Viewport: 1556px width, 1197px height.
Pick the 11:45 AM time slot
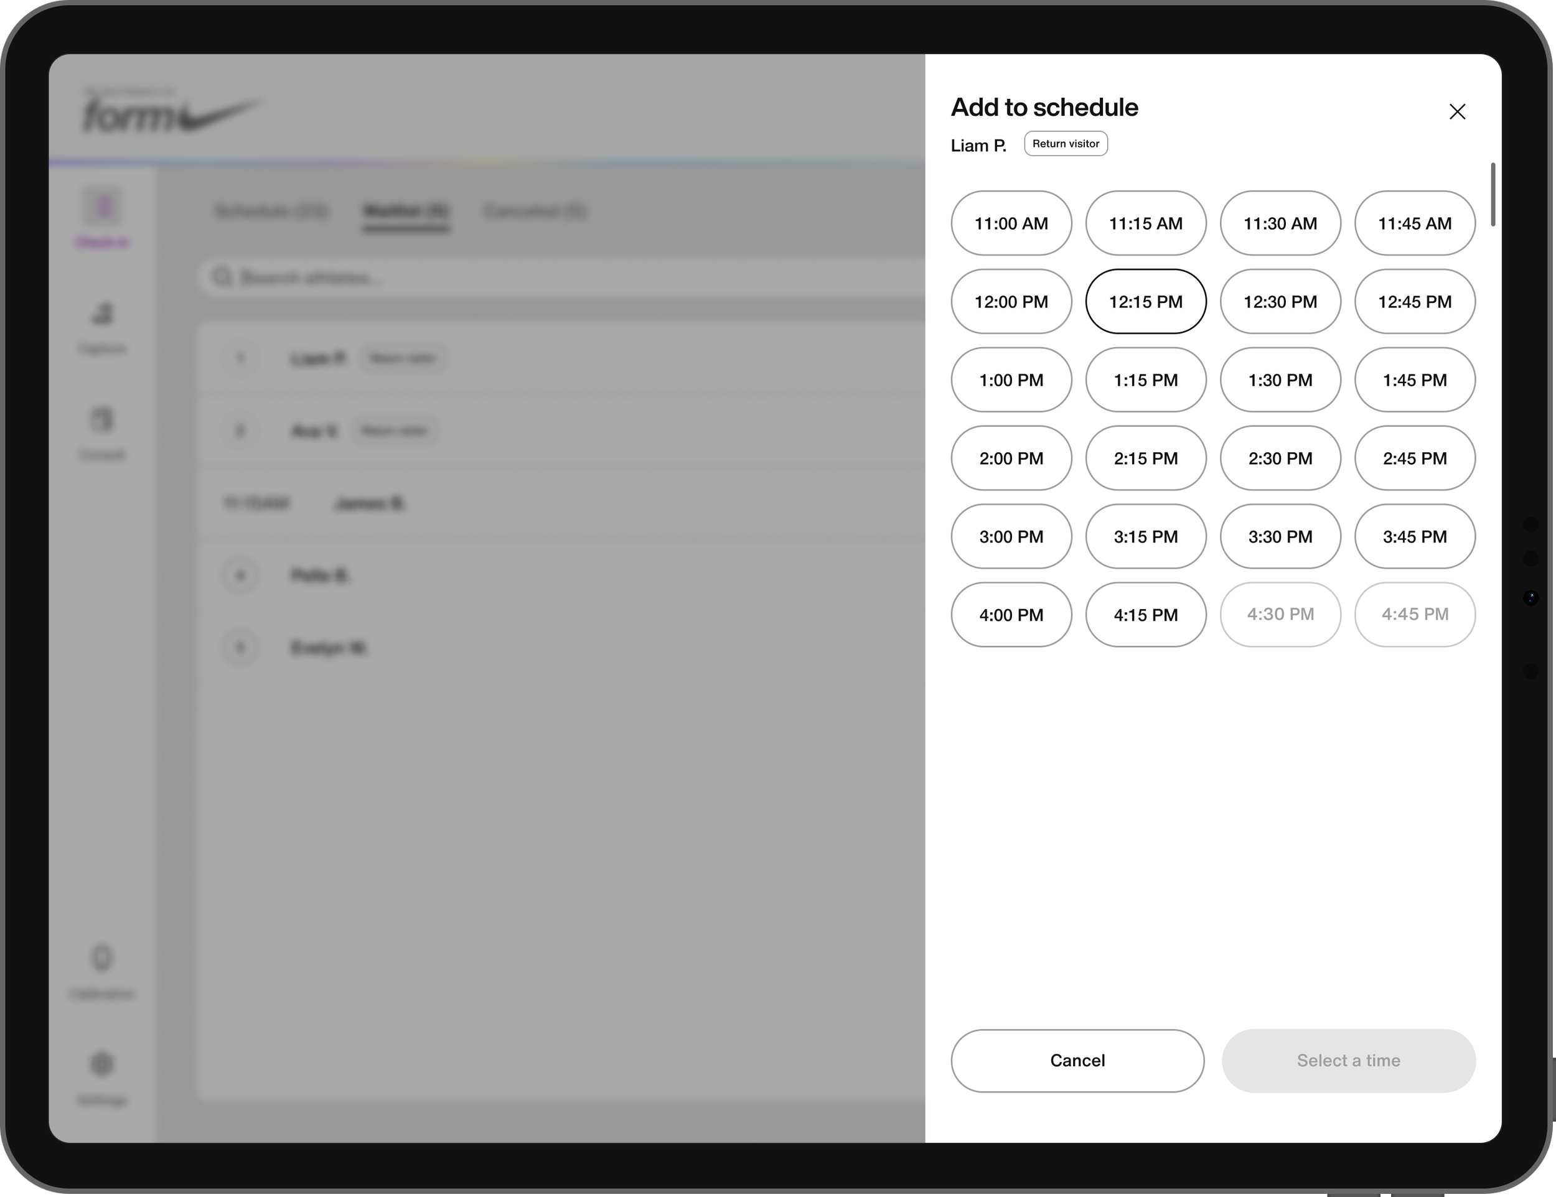[x=1415, y=223]
